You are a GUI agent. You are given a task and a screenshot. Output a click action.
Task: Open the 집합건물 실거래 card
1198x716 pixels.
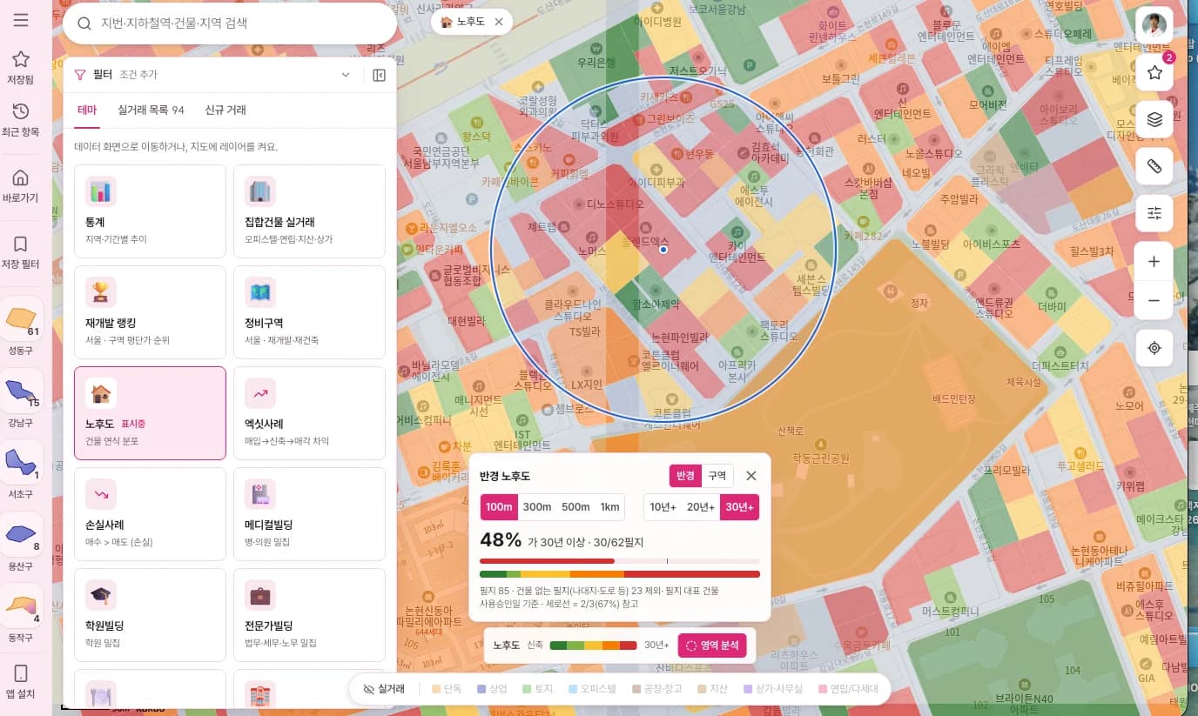click(x=309, y=211)
